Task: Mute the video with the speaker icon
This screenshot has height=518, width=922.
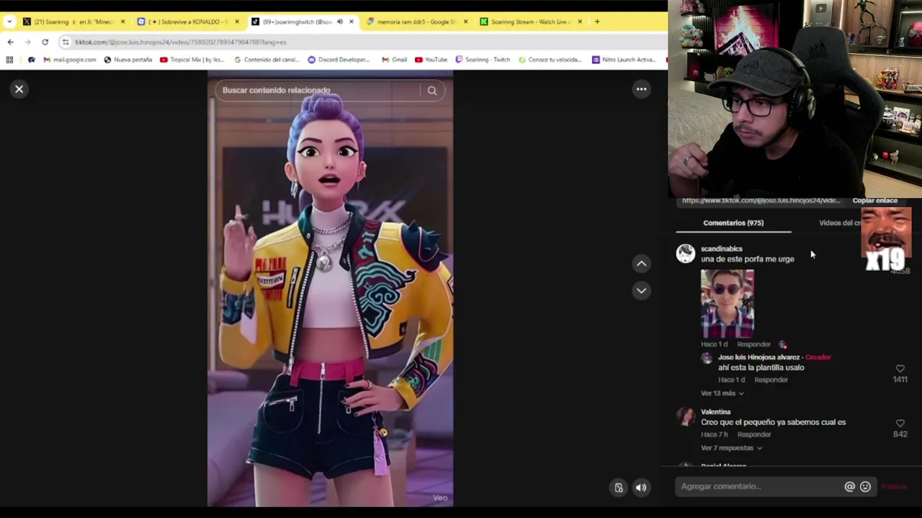Action: pyautogui.click(x=641, y=488)
